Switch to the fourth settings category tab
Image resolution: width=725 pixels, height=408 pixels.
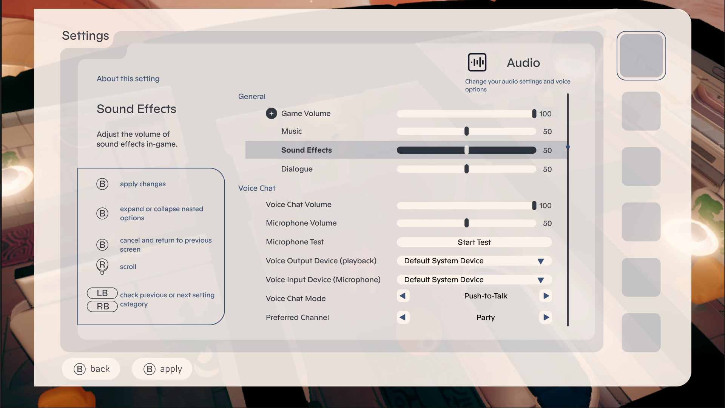coord(641,222)
